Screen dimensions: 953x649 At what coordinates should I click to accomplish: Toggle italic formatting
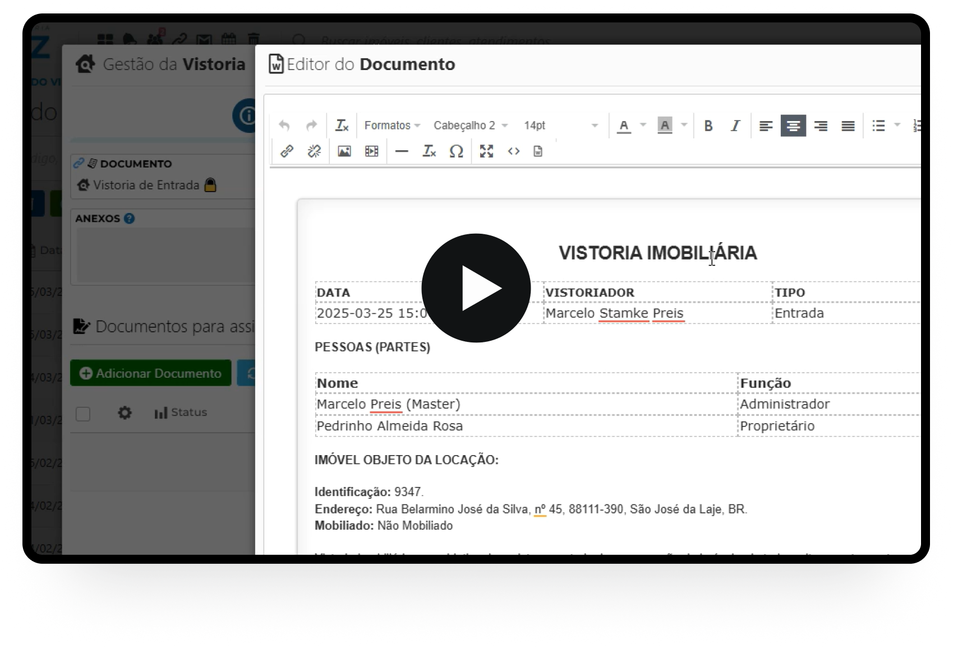tap(734, 126)
